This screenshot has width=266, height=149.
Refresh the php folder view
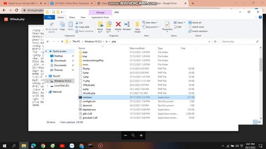pyautogui.click(x=215, y=41)
